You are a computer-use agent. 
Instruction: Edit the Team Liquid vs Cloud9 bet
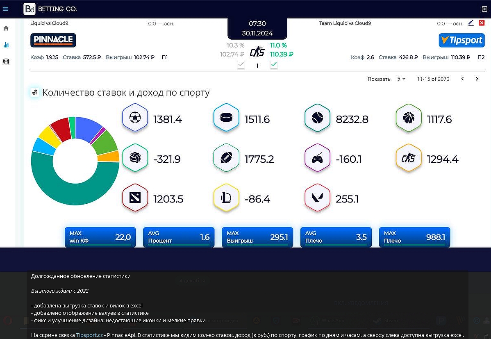click(x=471, y=23)
